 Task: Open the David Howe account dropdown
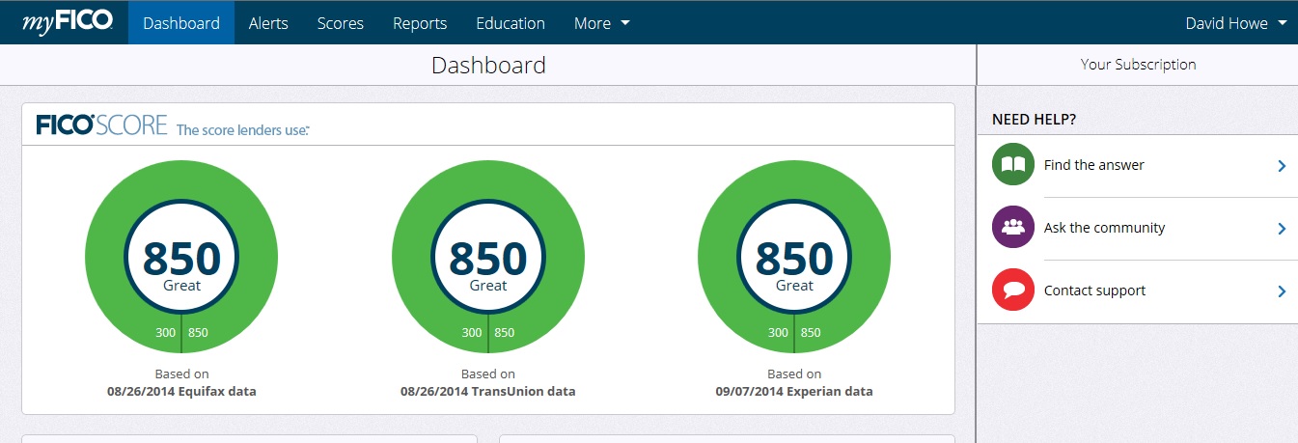point(1234,23)
